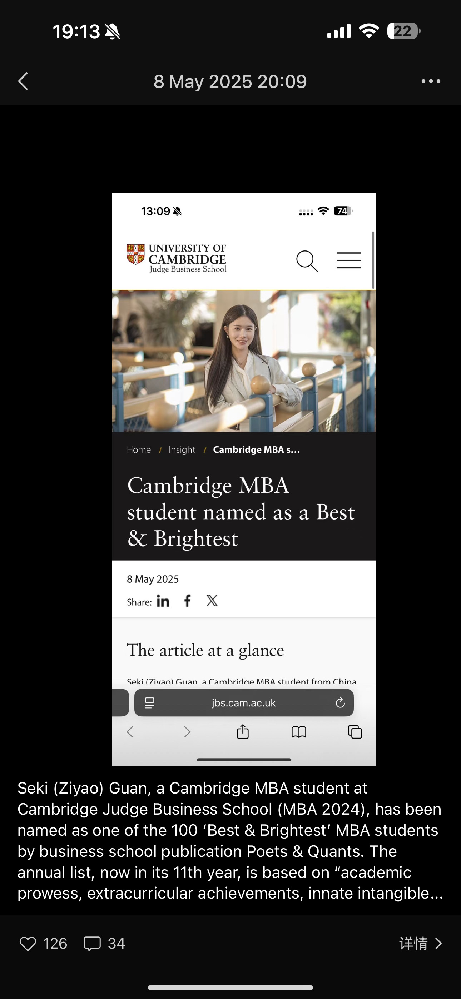The width and height of the screenshot is (461, 999).
Task: Open the three-dot more options menu
Action: (431, 81)
